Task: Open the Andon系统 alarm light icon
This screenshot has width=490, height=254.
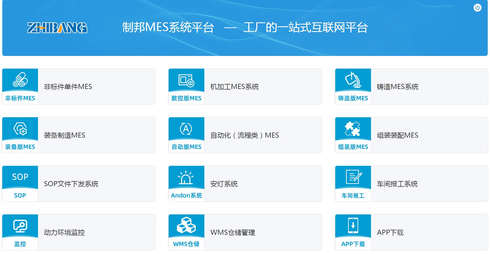Action: 186,177
